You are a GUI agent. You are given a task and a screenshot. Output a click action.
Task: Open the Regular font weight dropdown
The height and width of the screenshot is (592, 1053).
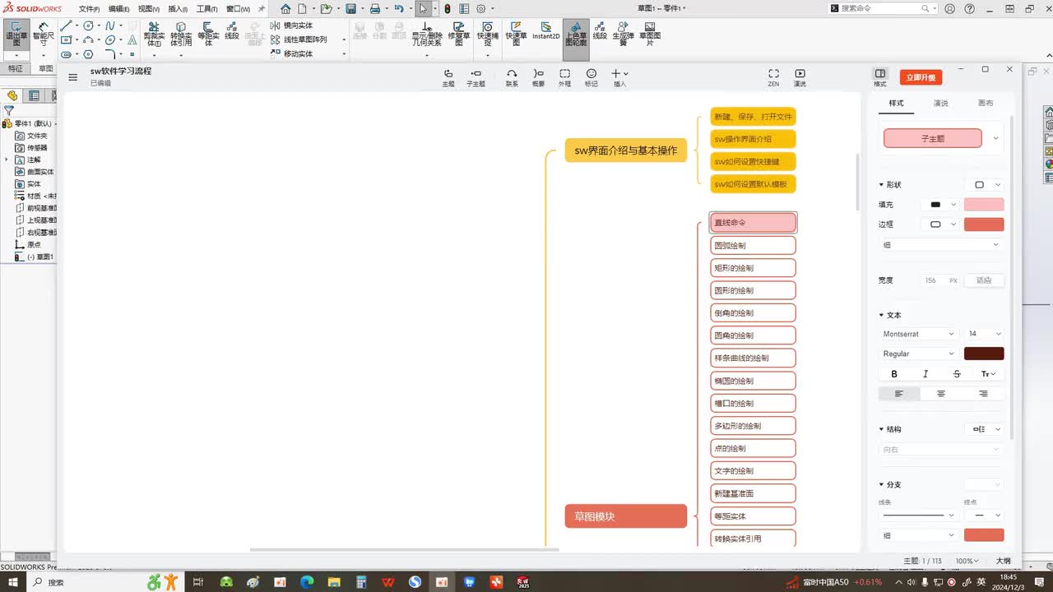point(917,354)
